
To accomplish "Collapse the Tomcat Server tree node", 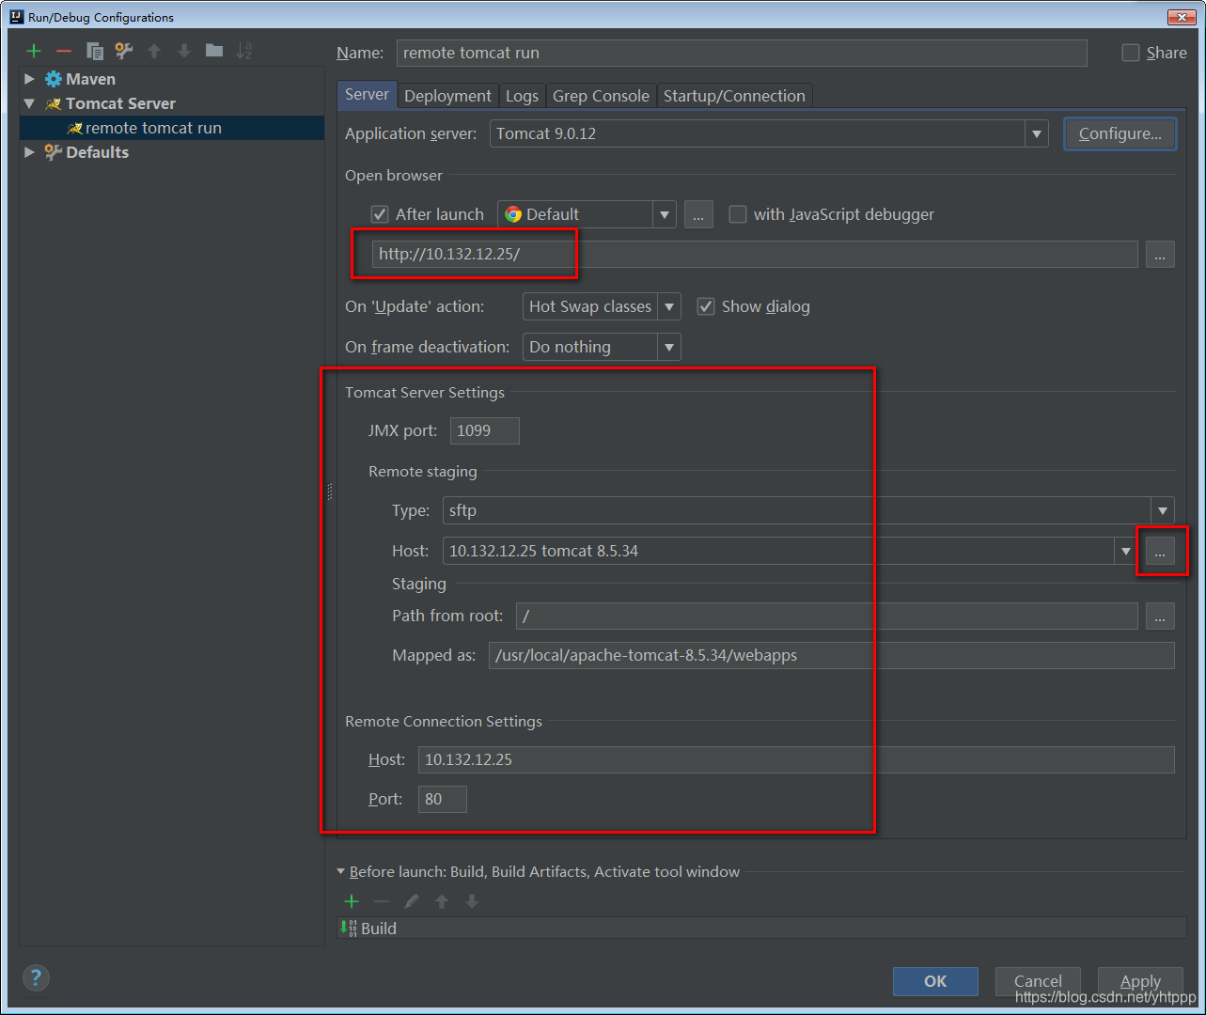I will (x=29, y=103).
